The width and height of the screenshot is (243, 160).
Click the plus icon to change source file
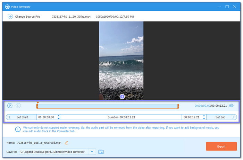[10, 17]
